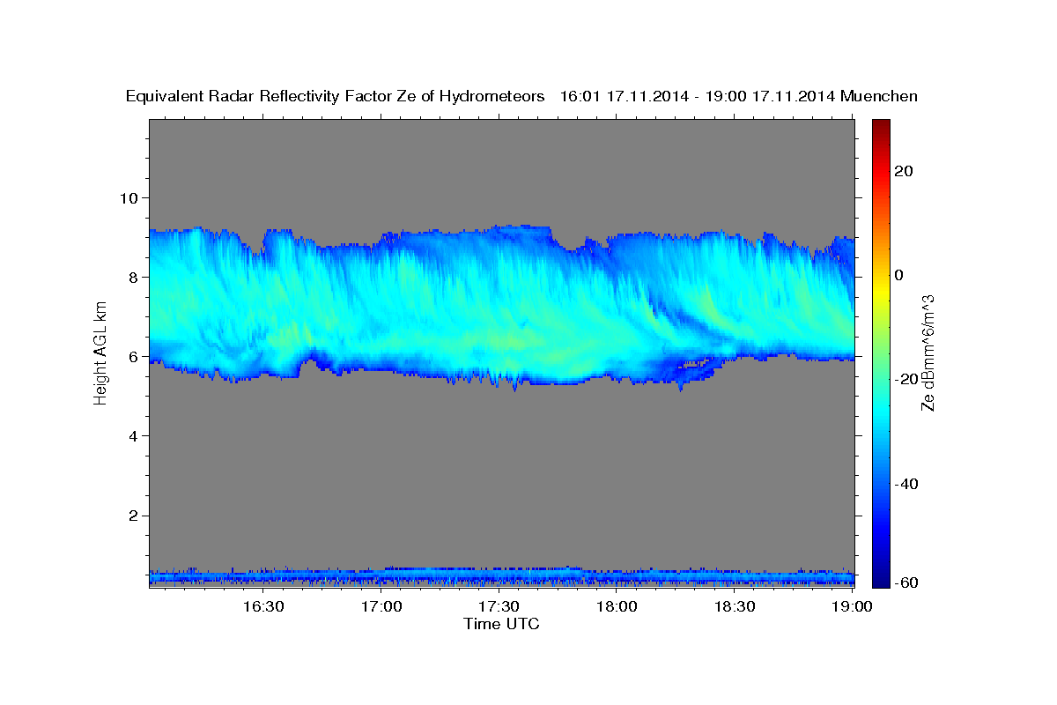Click the station name 'Muenchen'
This screenshot has width=1057, height=705.
click(x=879, y=97)
